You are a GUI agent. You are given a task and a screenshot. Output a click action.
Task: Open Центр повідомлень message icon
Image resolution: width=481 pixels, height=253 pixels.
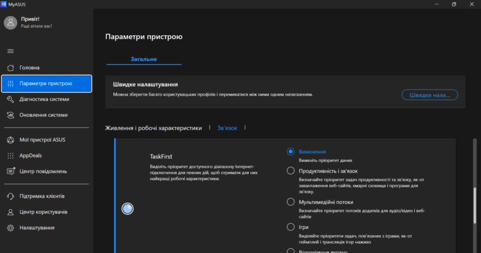(10, 171)
